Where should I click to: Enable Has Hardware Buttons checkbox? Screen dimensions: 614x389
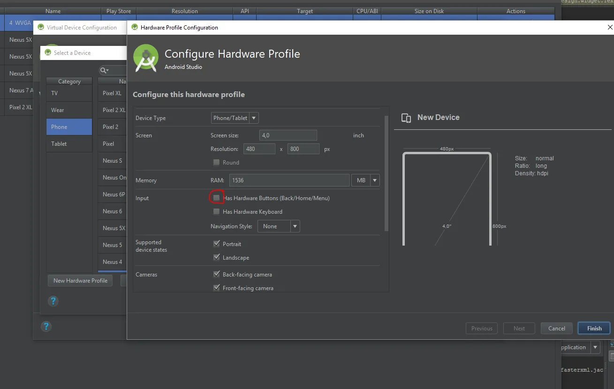tap(216, 198)
